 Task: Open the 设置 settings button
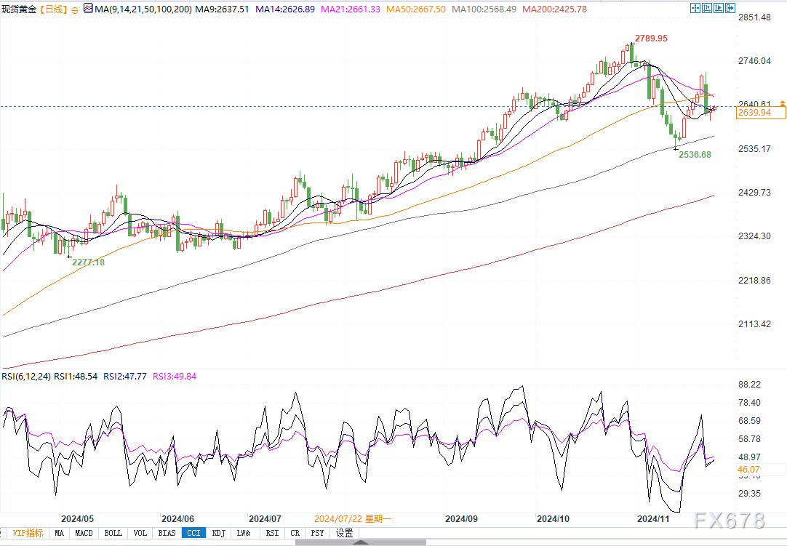click(x=344, y=533)
